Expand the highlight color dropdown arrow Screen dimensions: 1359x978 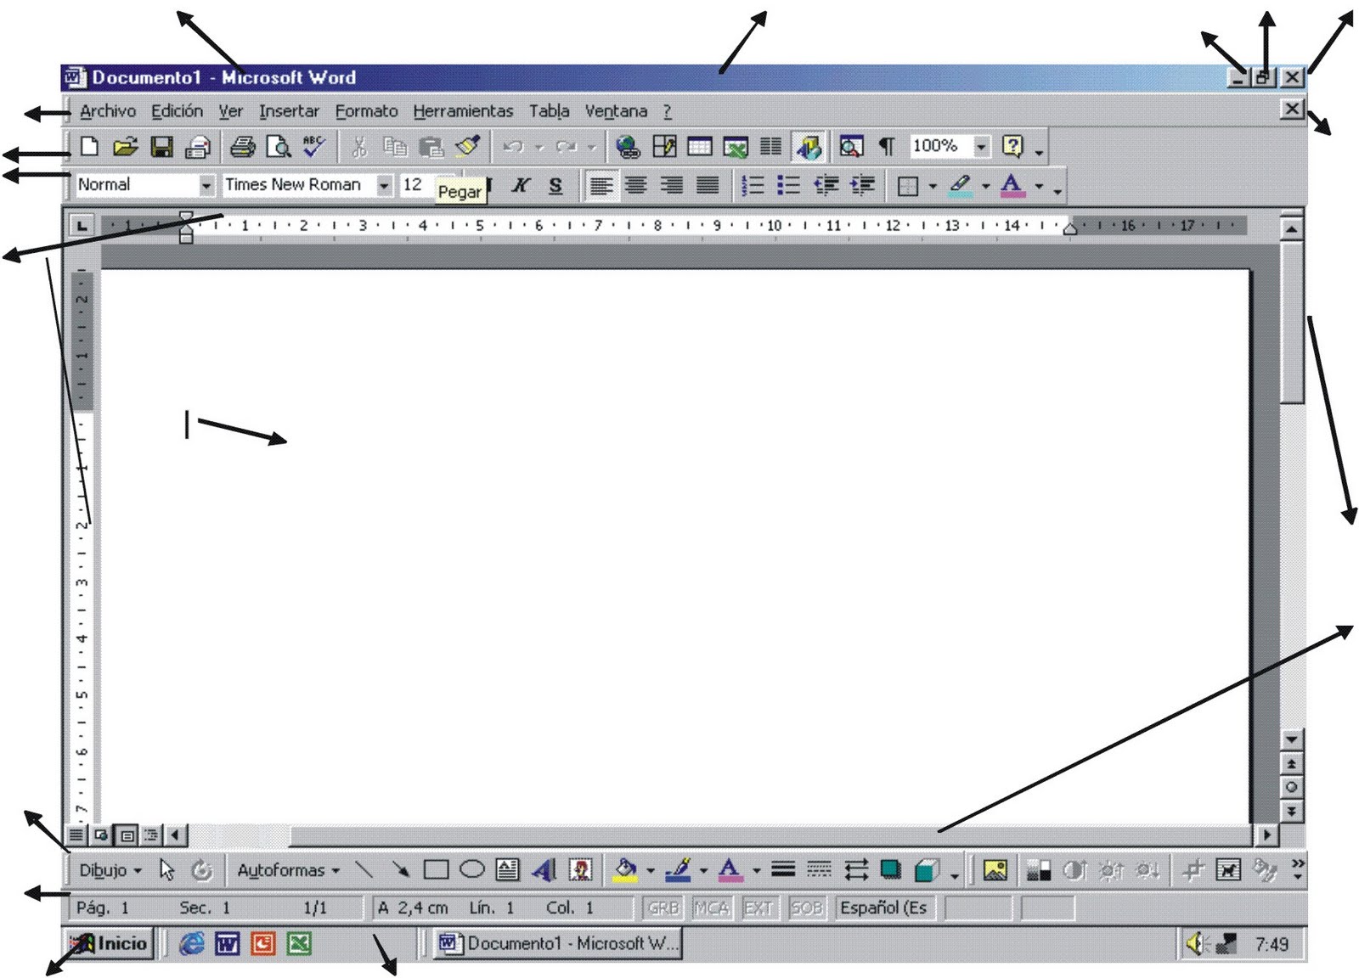985,186
